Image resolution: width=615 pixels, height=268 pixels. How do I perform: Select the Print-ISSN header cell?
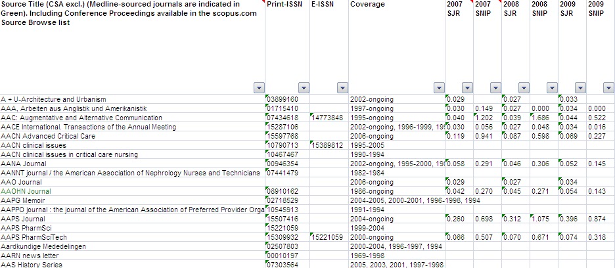click(x=287, y=47)
